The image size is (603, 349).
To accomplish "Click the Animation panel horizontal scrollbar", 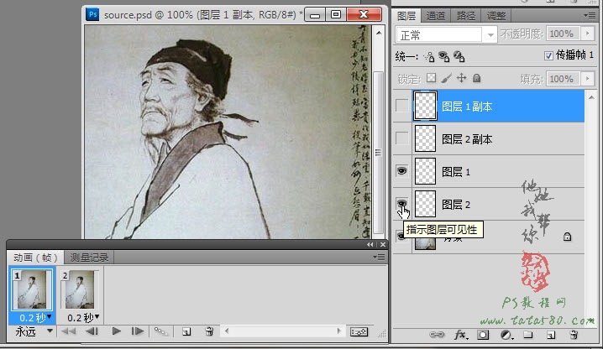I will [x=283, y=331].
